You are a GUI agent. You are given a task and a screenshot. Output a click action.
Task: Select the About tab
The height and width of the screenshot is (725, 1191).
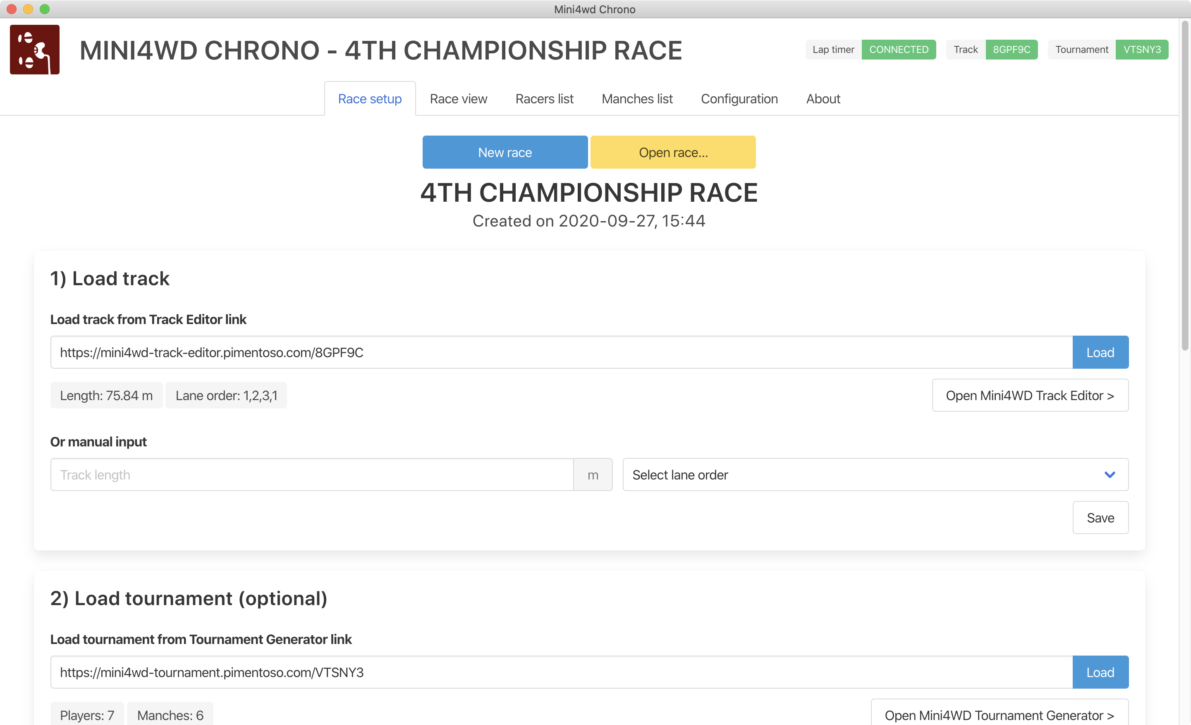[x=823, y=99]
